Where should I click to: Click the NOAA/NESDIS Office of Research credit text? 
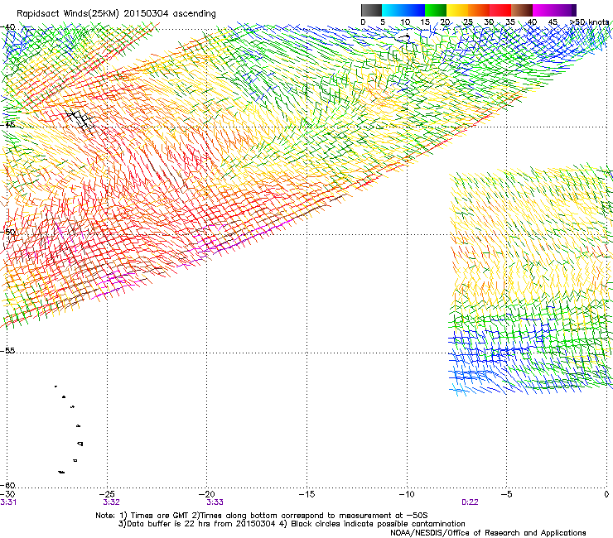pos(488,533)
